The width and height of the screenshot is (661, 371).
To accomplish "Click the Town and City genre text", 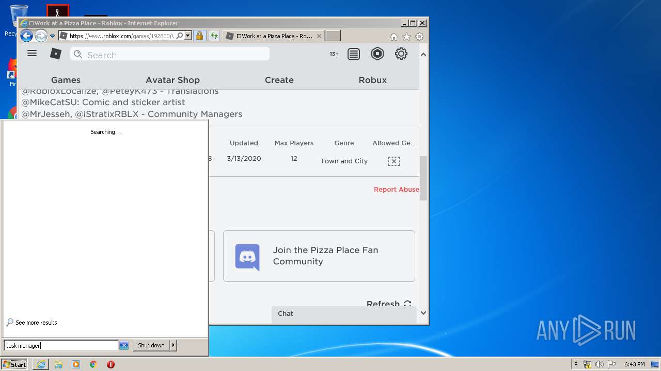I will pos(344,161).
